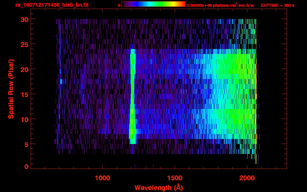307x192 pixels.
Task: Click the Spatial Row (Pixel) y-axis title
Action: [11, 89]
